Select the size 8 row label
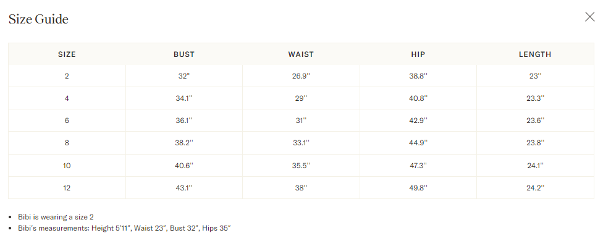Viewport: 603px width, 251px height. pyautogui.click(x=67, y=143)
